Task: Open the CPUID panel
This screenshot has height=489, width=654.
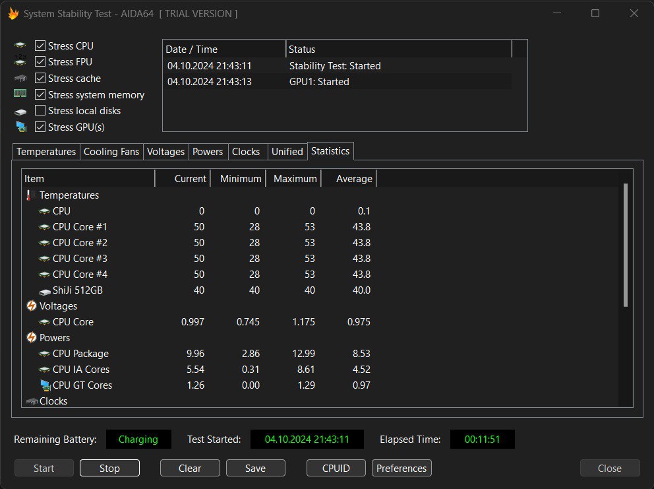Action: [336, 468]
